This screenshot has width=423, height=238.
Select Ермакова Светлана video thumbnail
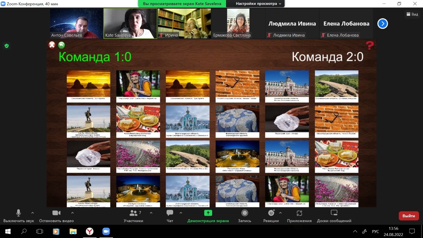click(x=238, y=23)
